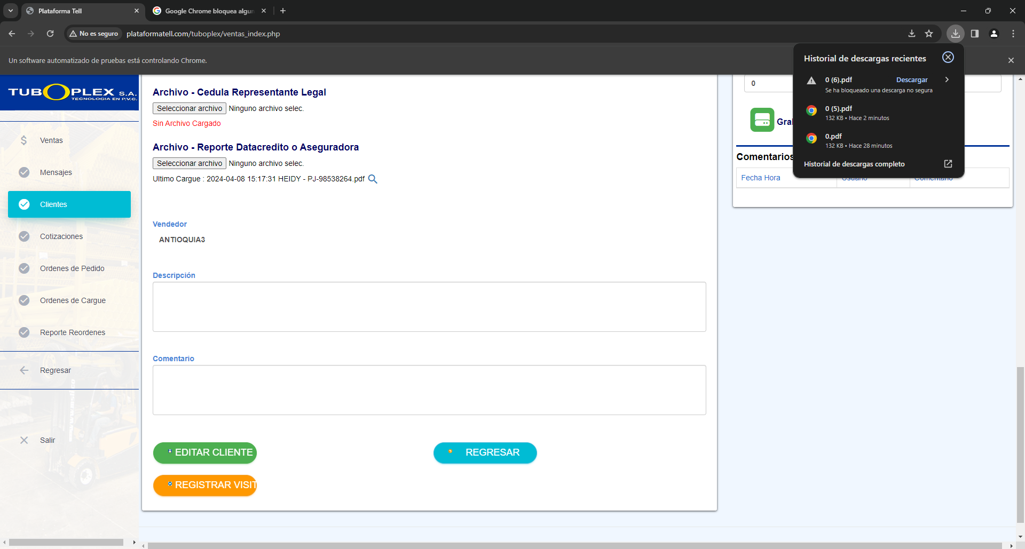This screenshot has height=549, width=1025.
Task: Open the Chrome side panel icon
Action: tap(974, 34)
